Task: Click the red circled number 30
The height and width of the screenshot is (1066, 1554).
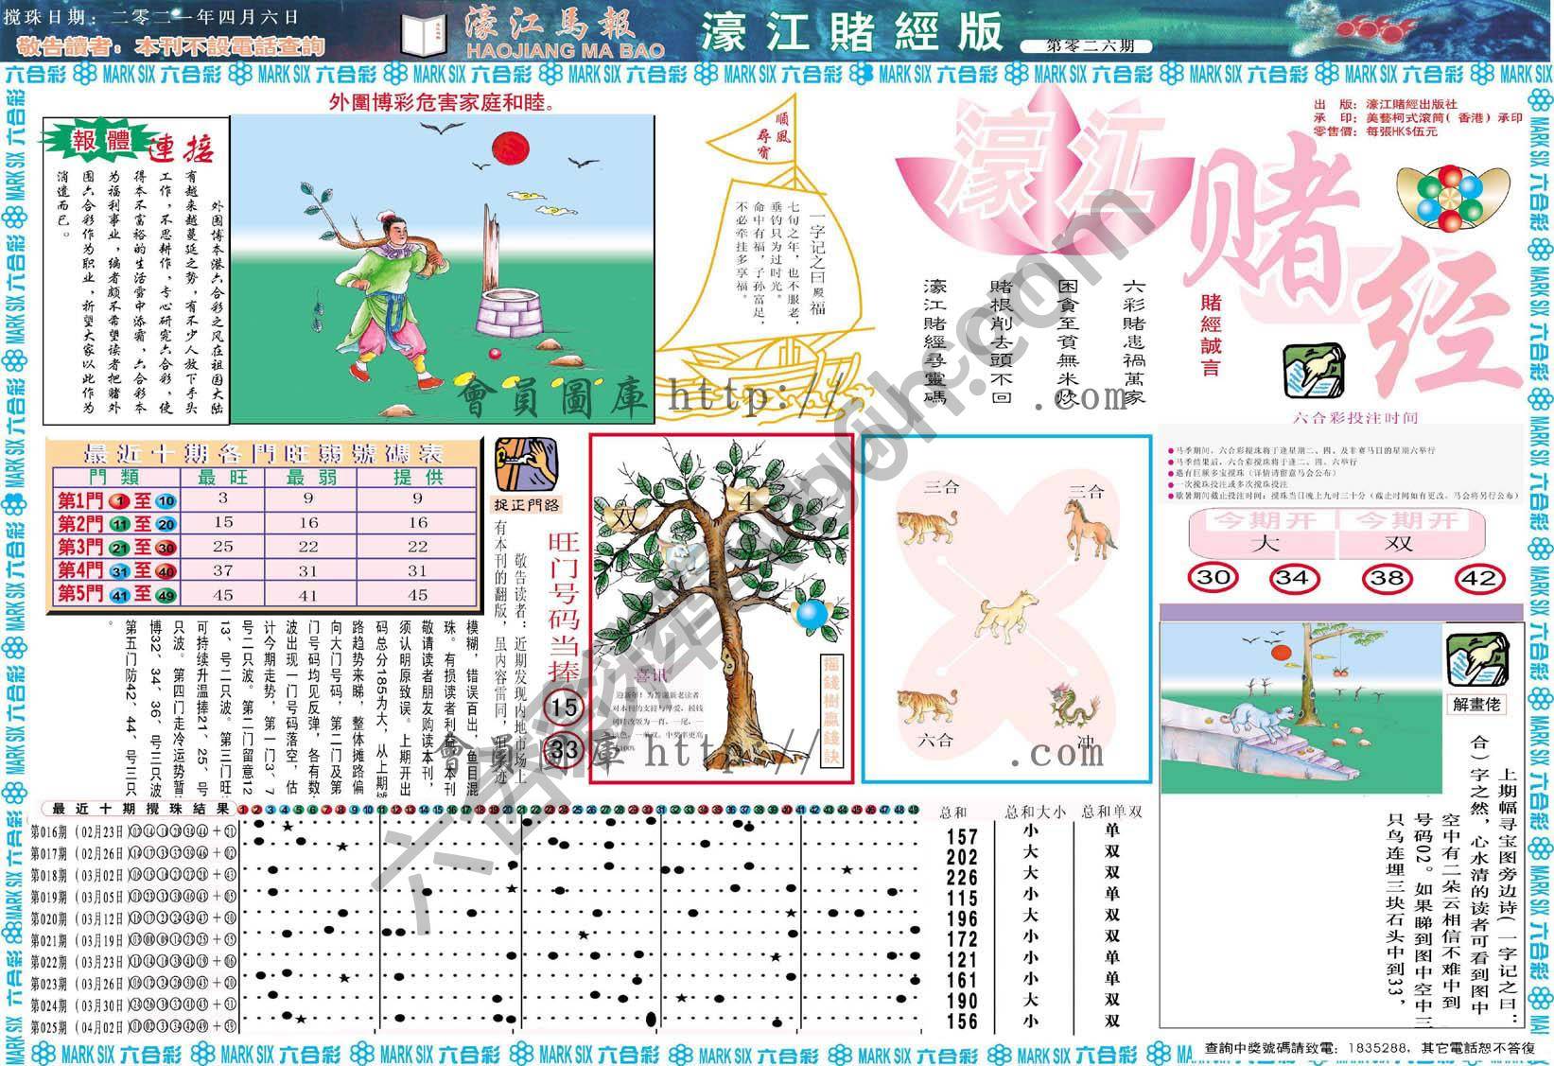Action: pyautogui.click(x=1214, y=578)
